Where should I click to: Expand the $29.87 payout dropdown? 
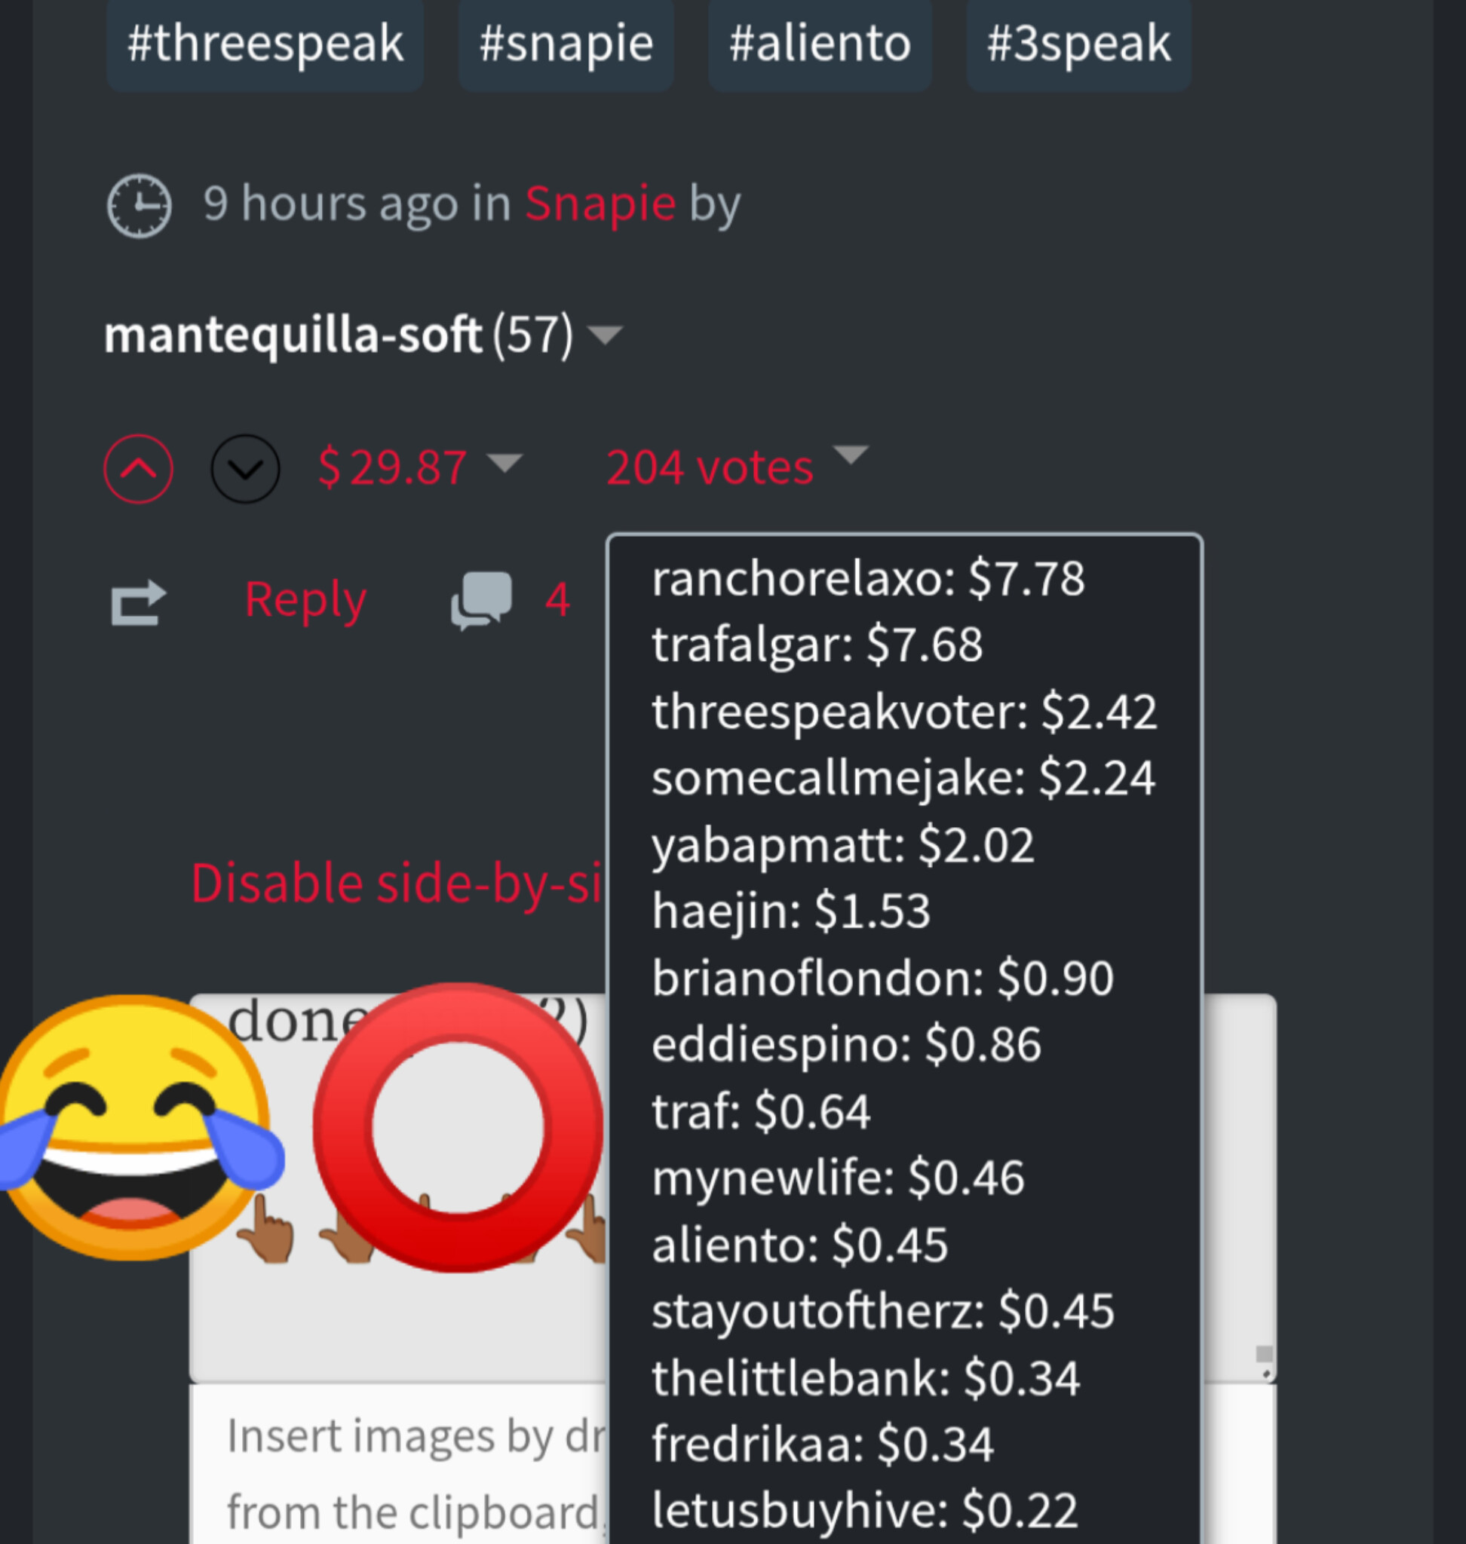click(504, 463)
